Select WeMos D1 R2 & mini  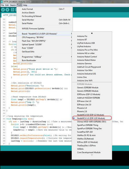(92, 135)
